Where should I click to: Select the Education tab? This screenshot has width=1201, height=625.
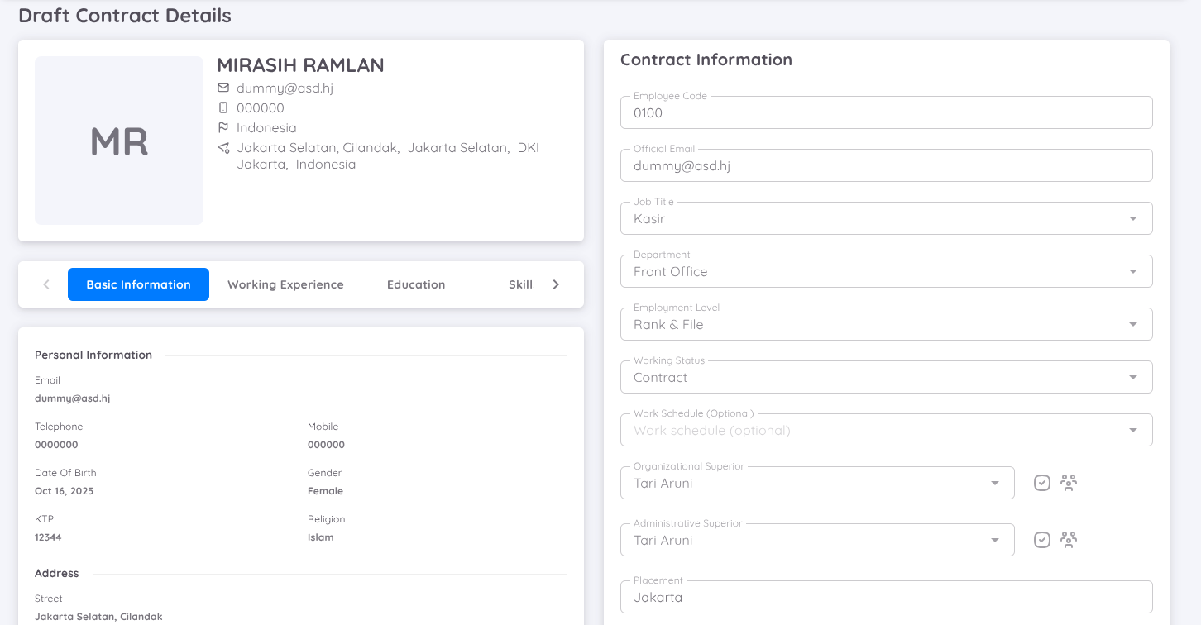click(415, 284)
